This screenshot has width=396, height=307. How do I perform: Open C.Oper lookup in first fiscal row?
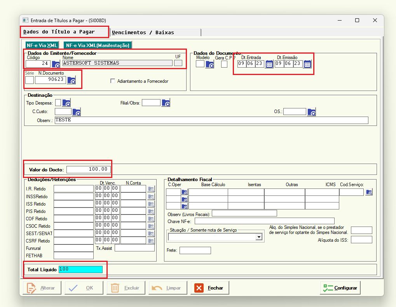(185, 192)
